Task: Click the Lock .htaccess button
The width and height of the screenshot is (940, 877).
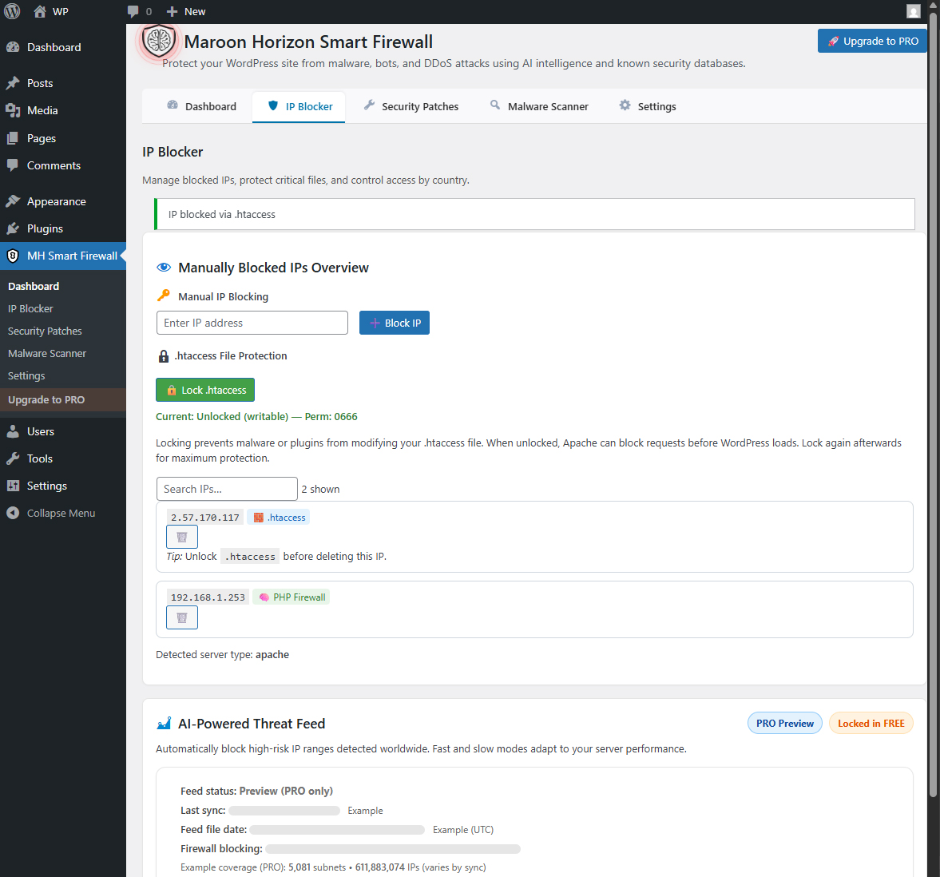Action: [205, 390]
